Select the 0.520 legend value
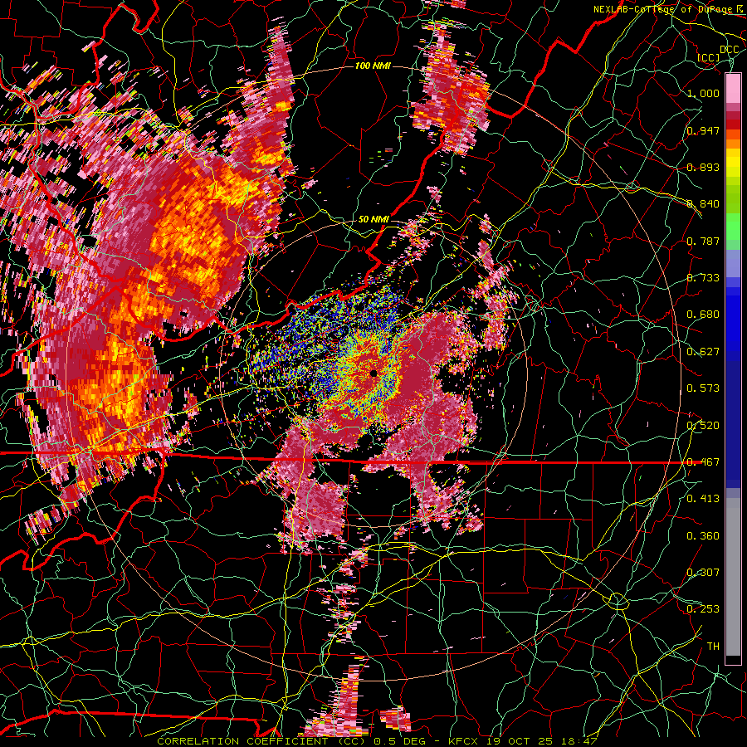 coord(703,426)
